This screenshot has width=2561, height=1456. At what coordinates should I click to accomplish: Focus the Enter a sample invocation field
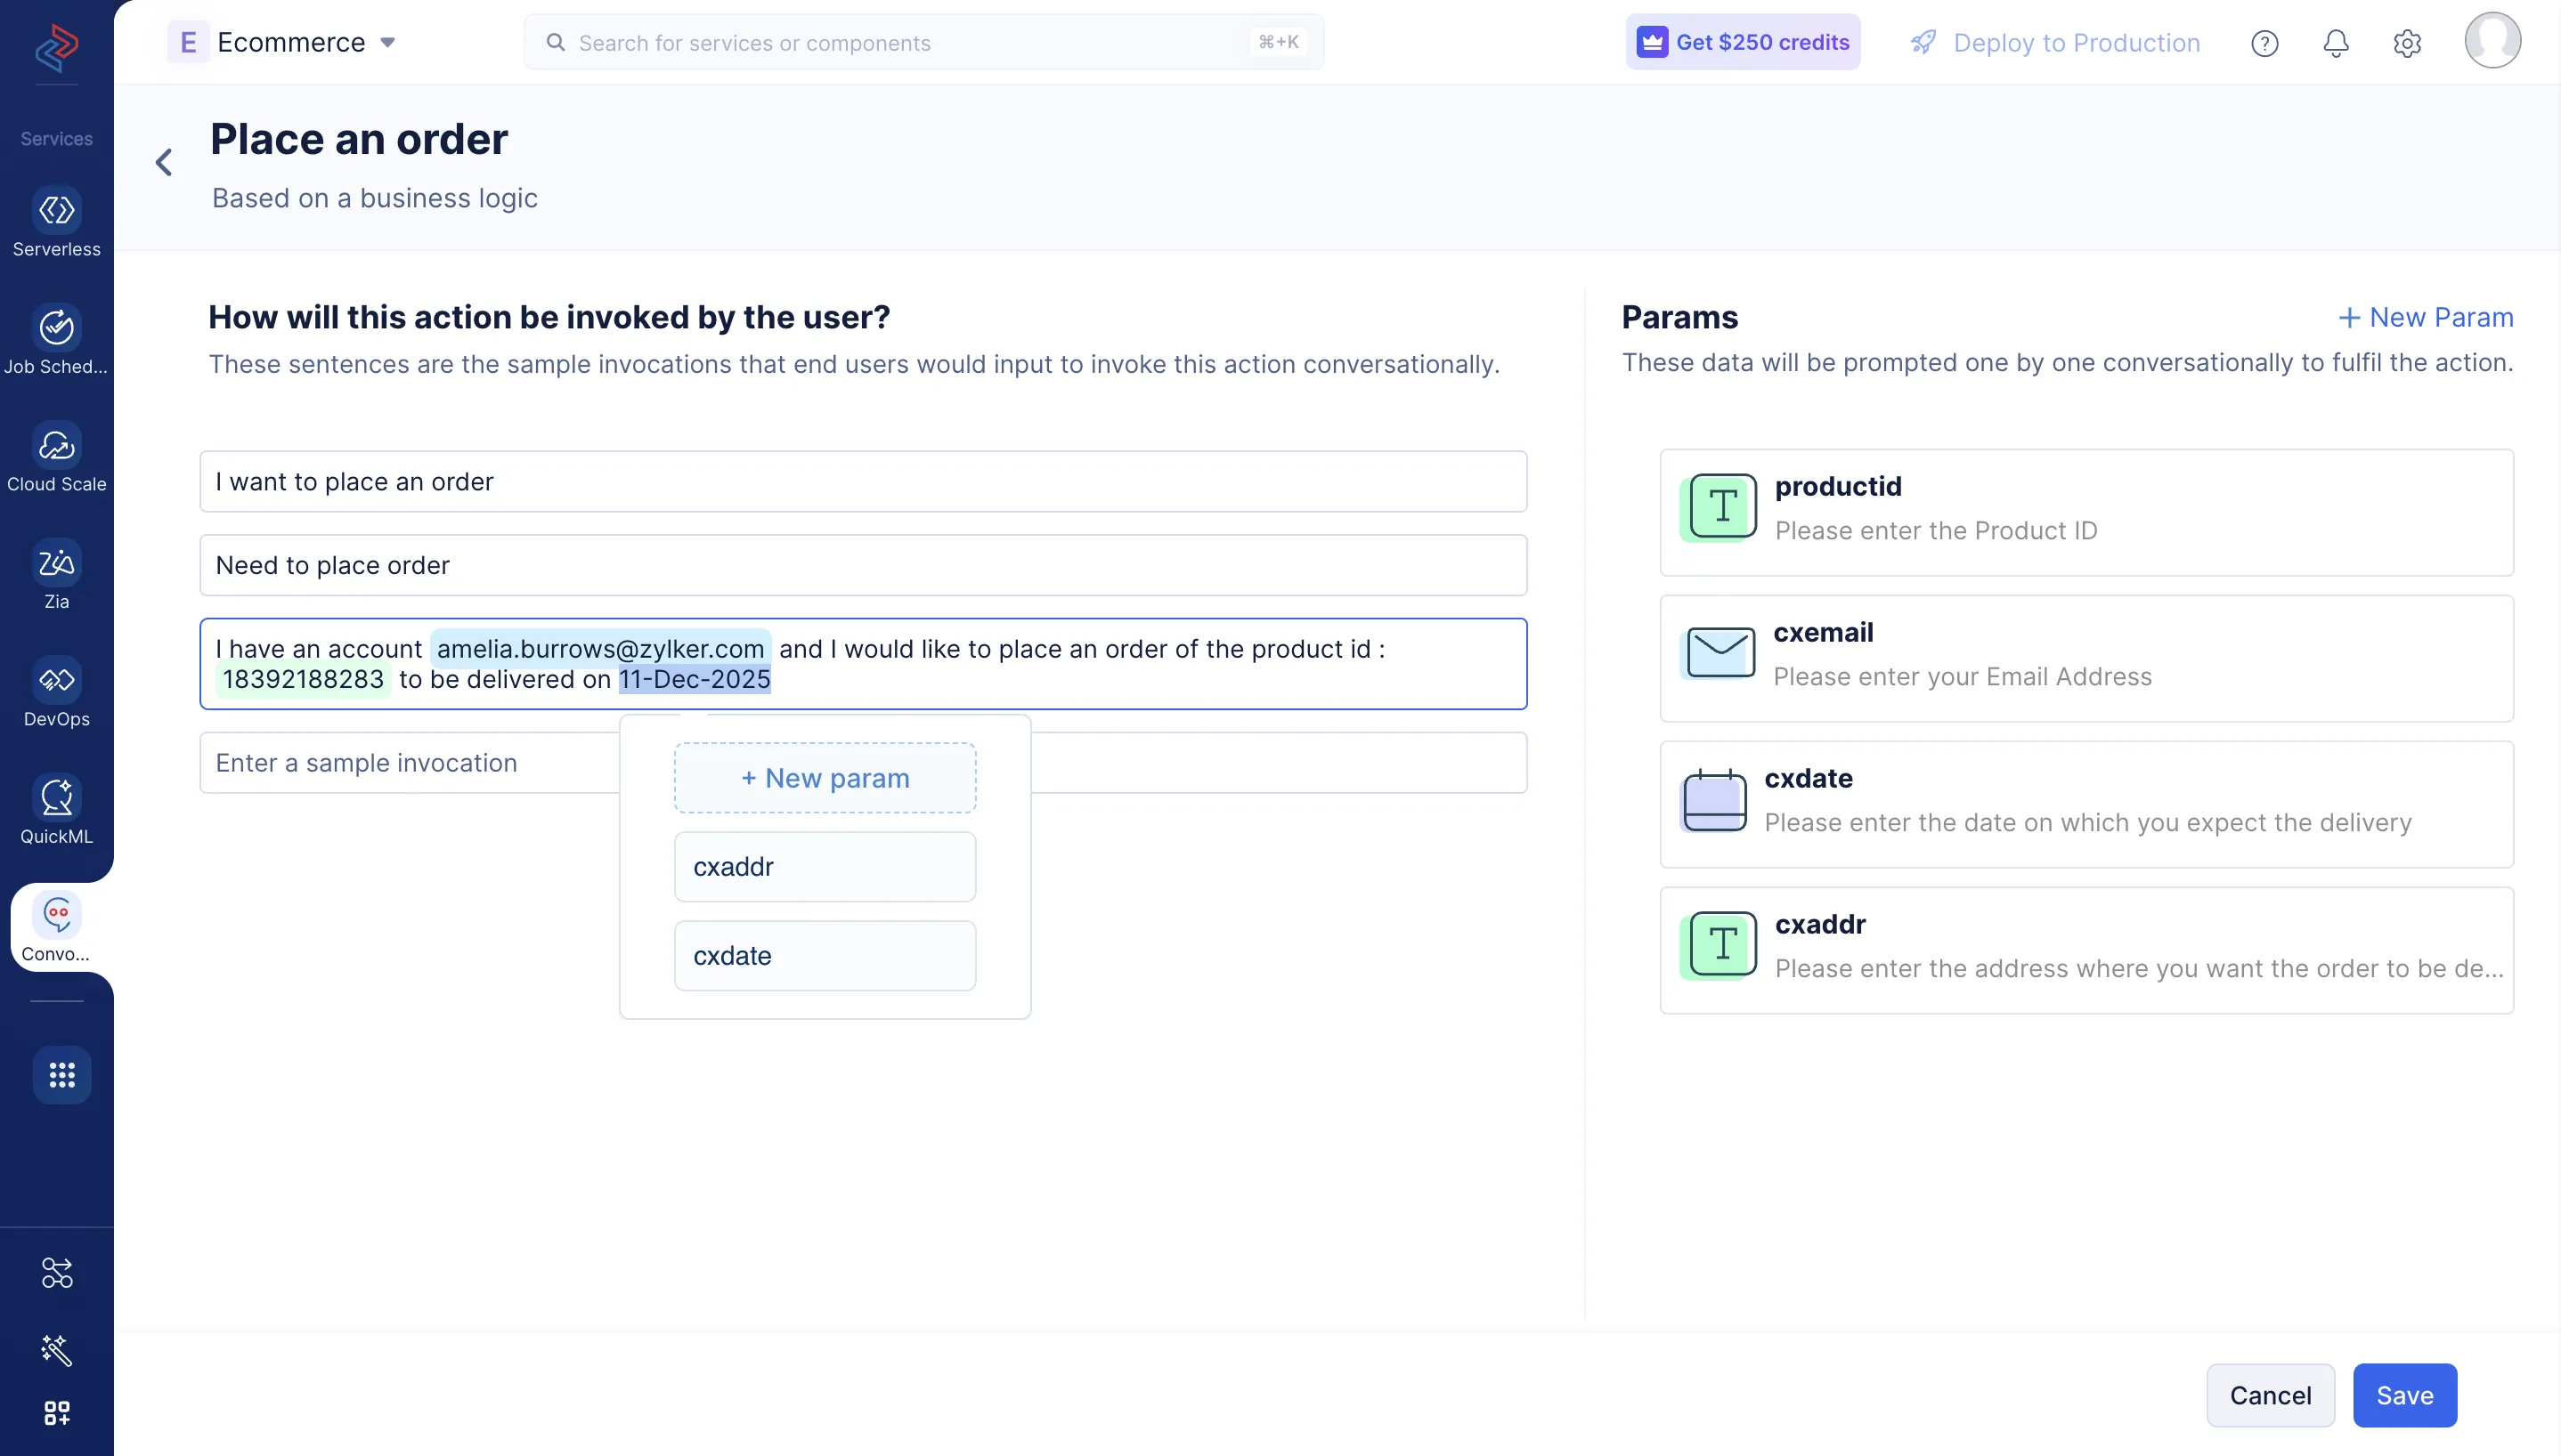[400, 763]
